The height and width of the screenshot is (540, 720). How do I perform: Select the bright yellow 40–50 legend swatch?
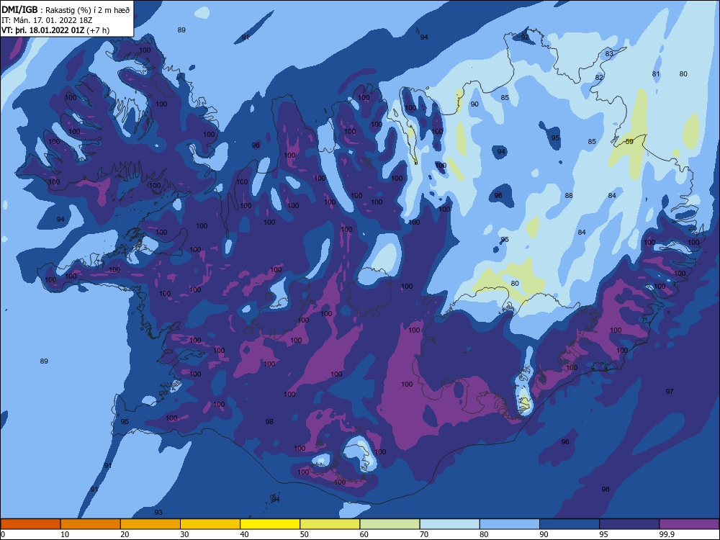[x=270, y=524]
